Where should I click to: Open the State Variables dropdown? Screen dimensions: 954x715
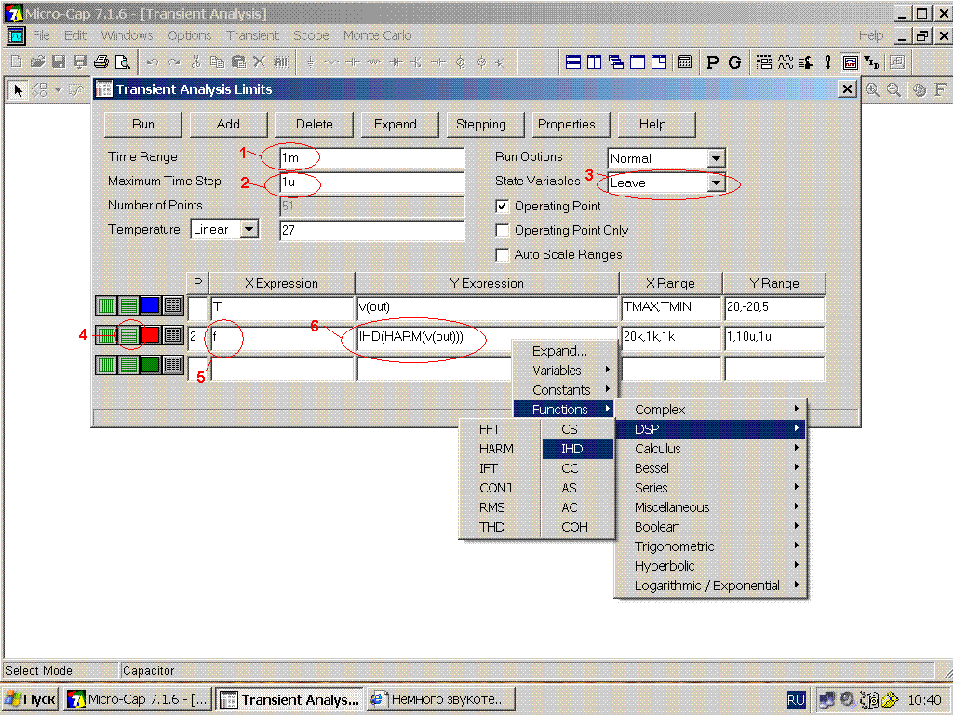click(x=716, y=183)
